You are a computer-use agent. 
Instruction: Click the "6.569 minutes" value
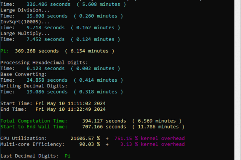[157, 121]
